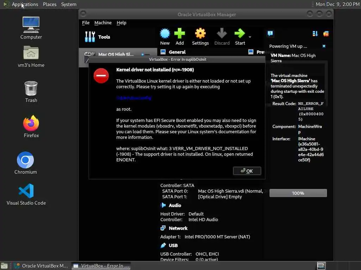
Task: Click the 'VM Name: Mac OS High Sierra' text
Action: click(293, 58)
